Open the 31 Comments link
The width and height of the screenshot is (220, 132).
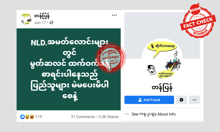(83, 117)
